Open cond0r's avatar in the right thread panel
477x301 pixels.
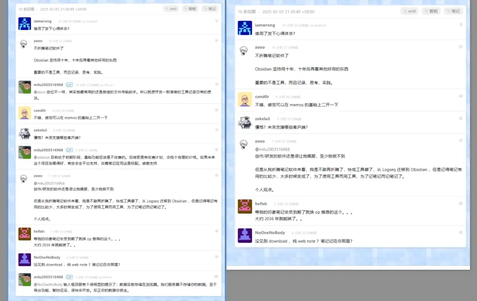coord(245,99)
